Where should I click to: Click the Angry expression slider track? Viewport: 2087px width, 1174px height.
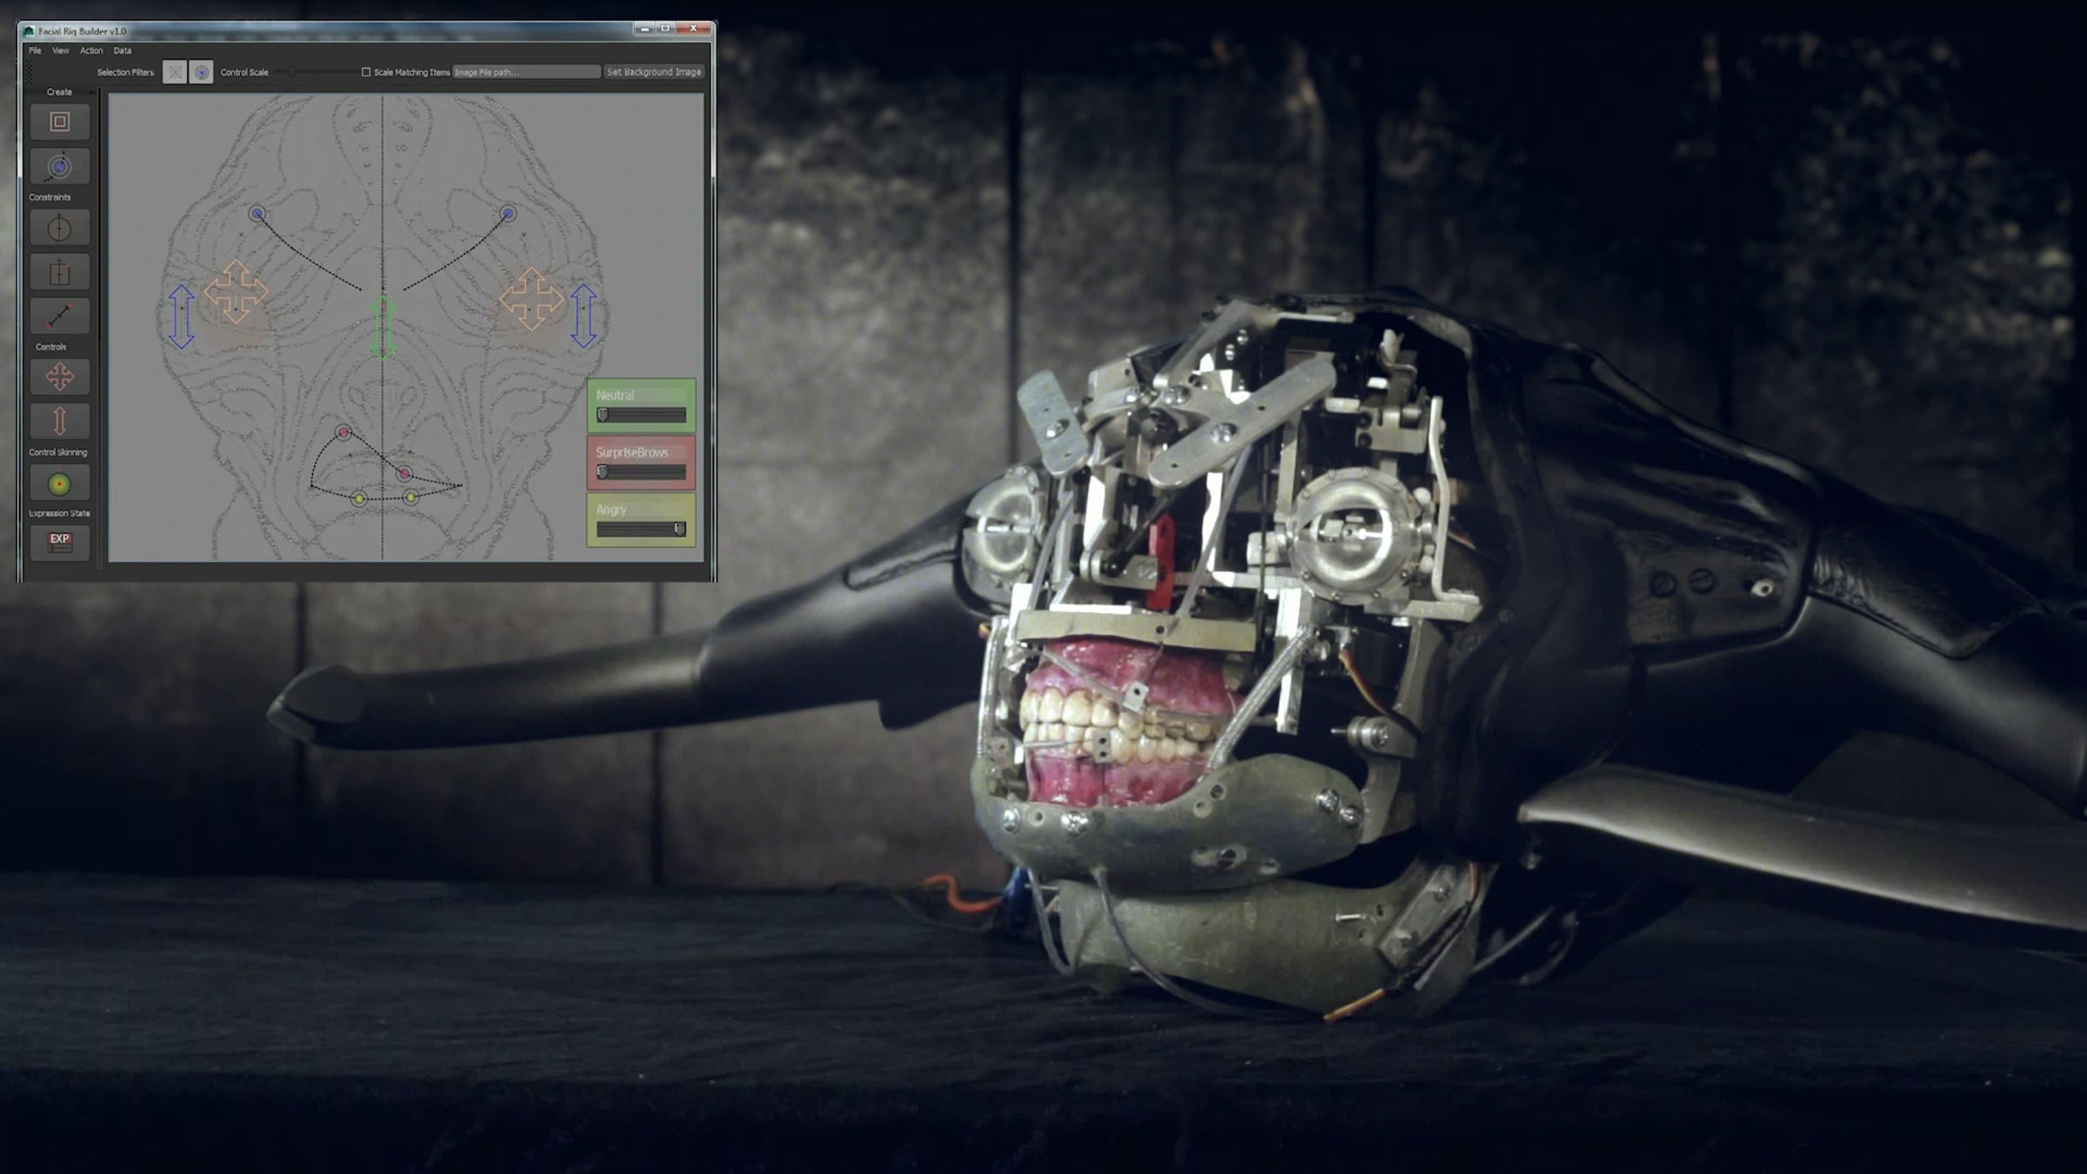640,530
